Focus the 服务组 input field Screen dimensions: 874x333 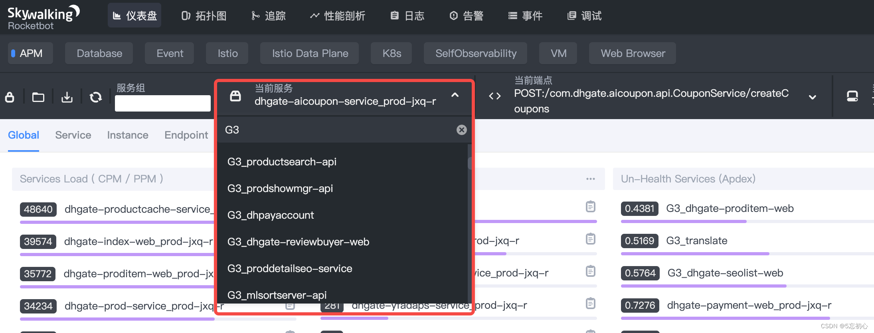(x=163, y=103)
